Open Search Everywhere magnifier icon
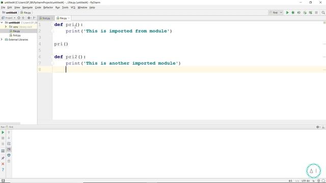 coord(323,13)
